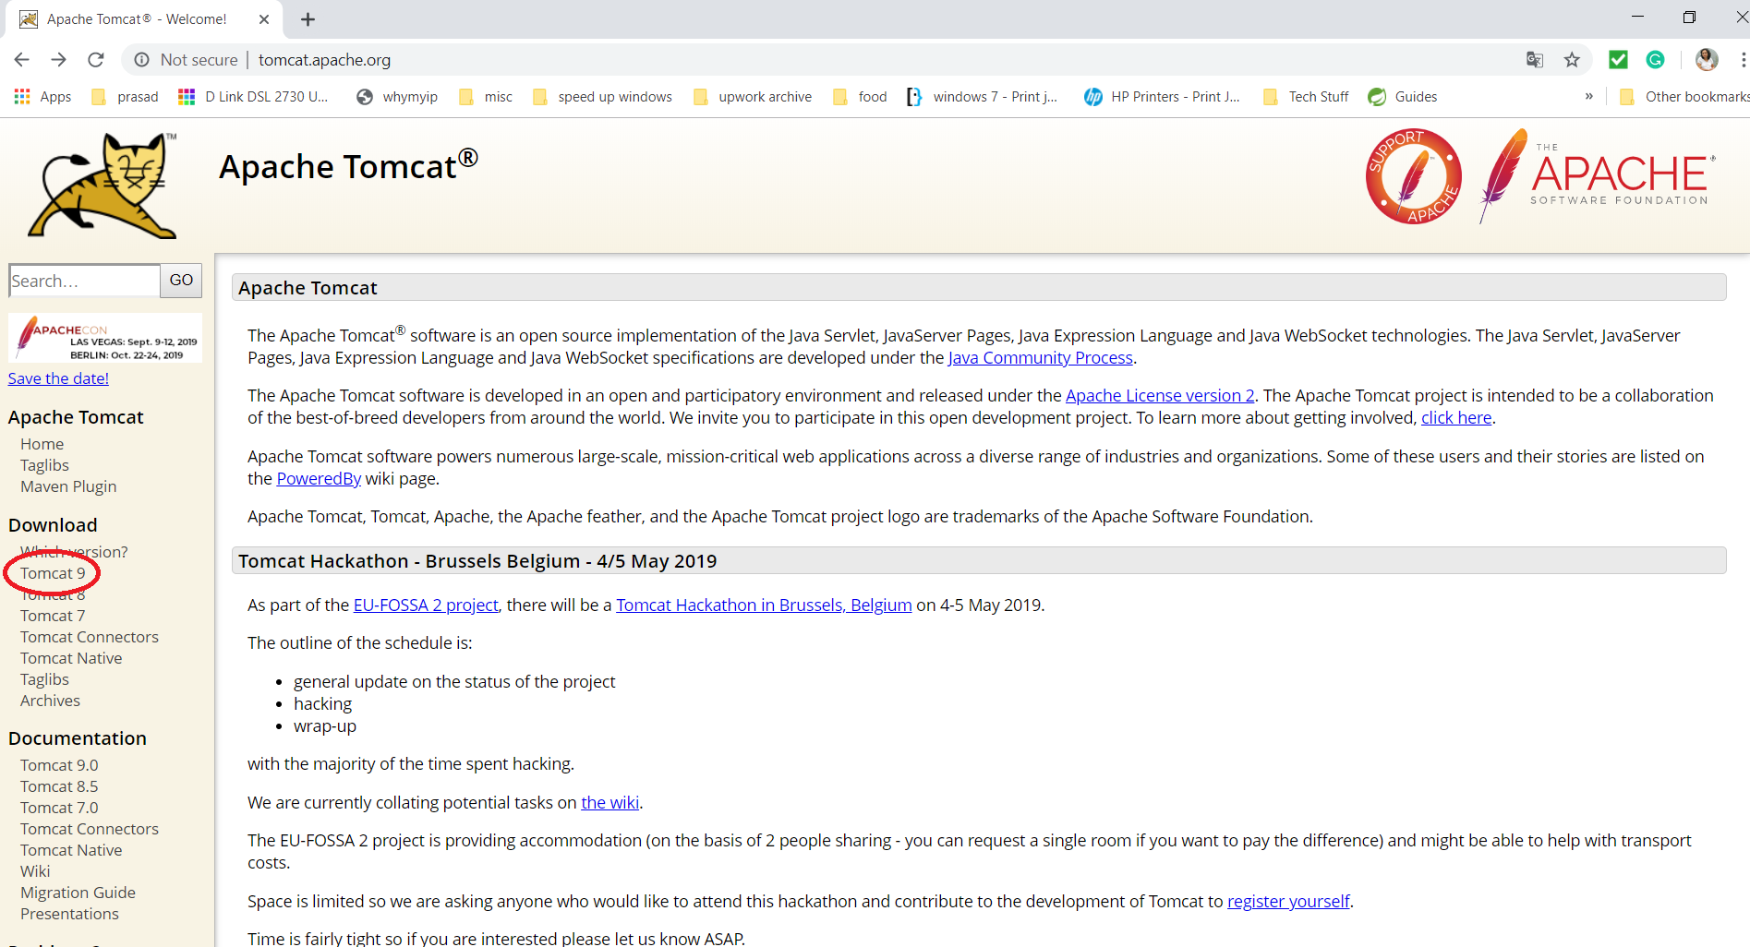1750x947 pixels.
Task: Open the Support Apache round logo
Action: coord(1413,176)
